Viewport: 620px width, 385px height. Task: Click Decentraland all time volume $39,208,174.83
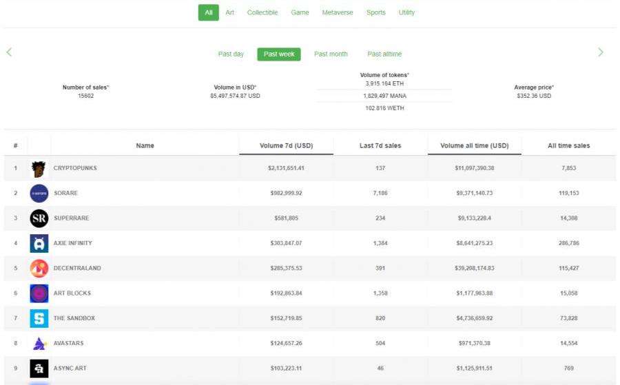[x=475, y=268]
